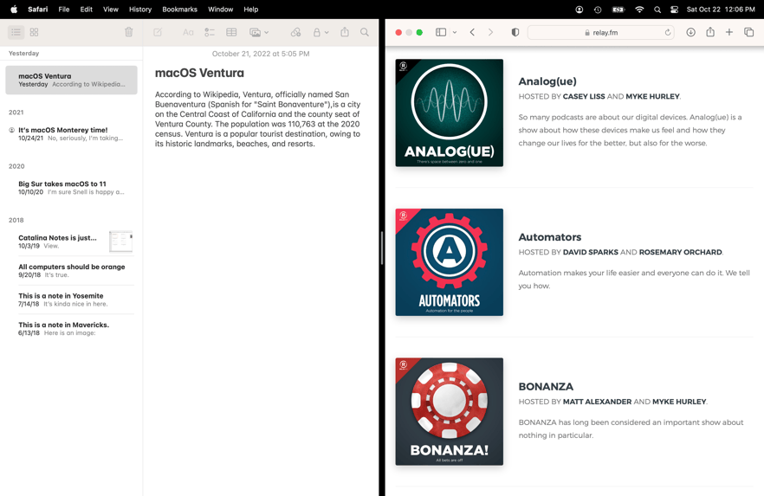Screen dimensions: 764x496
Task: Open the This is a note in Yosemite note
Action: click(71, 300)
